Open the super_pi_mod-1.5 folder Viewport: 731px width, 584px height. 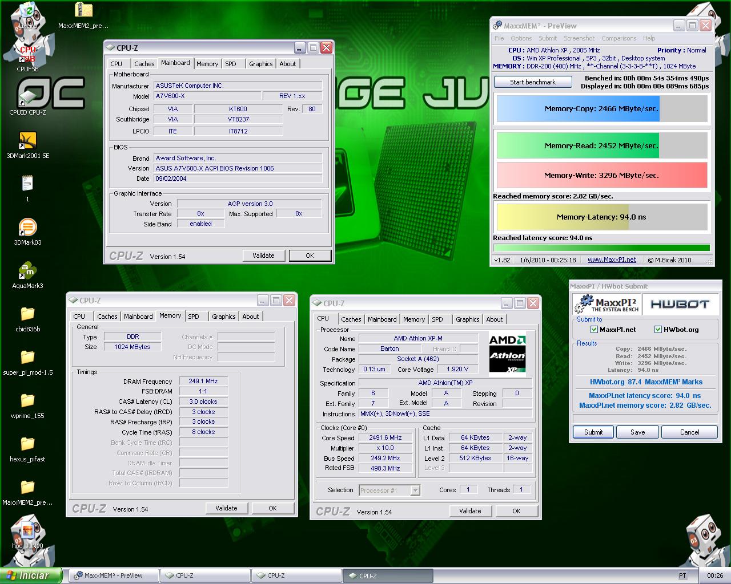27,362
